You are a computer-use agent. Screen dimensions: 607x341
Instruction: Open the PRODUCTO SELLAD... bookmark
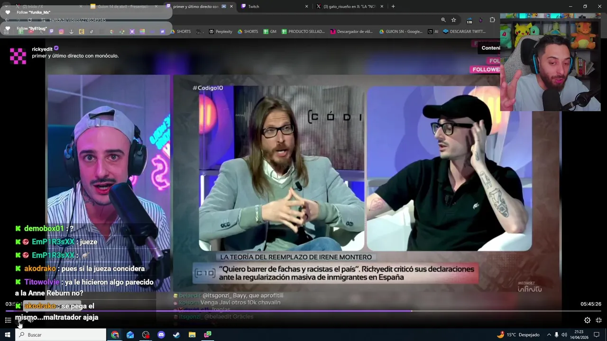(x=303, y=32)
